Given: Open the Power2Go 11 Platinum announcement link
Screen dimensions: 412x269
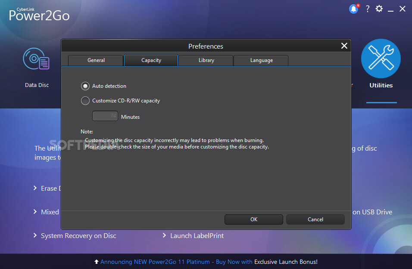Looking at the screenshot, I should [176, 262].
